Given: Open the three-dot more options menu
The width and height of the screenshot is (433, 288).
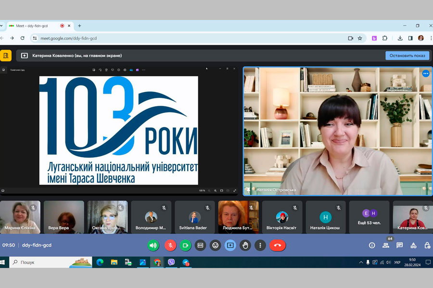Looking at the screenshot, I should point(260,245).
